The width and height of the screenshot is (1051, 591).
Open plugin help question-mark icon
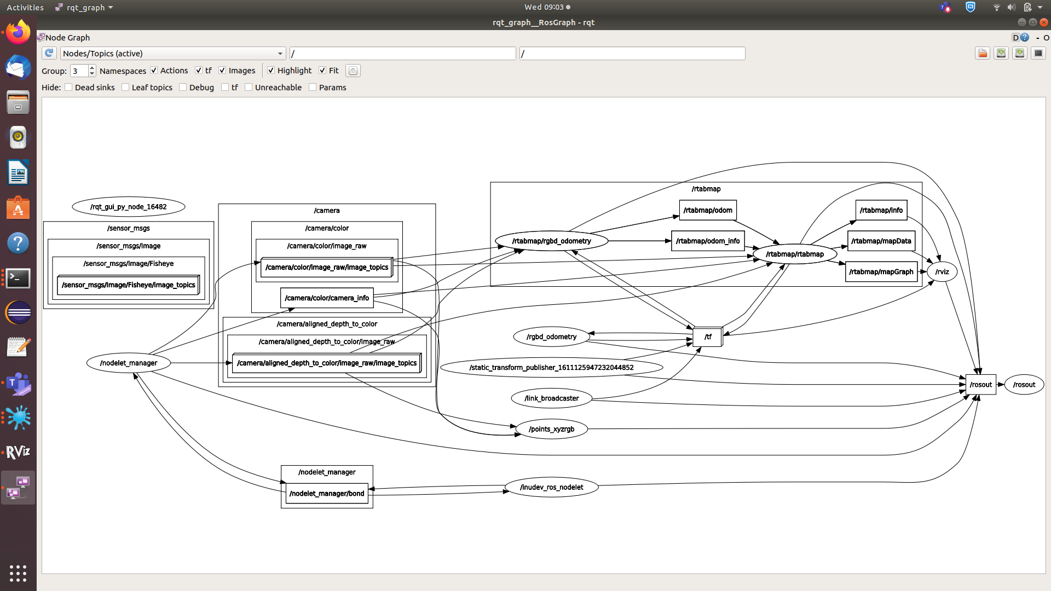click(x=1025, y=38)
